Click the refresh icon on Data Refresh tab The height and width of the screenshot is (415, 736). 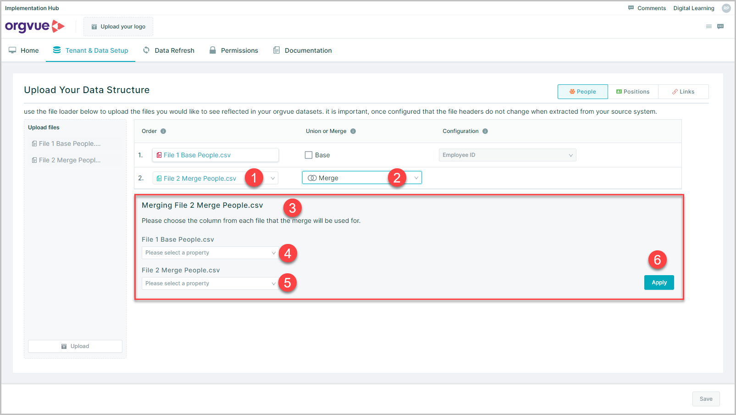146,50
